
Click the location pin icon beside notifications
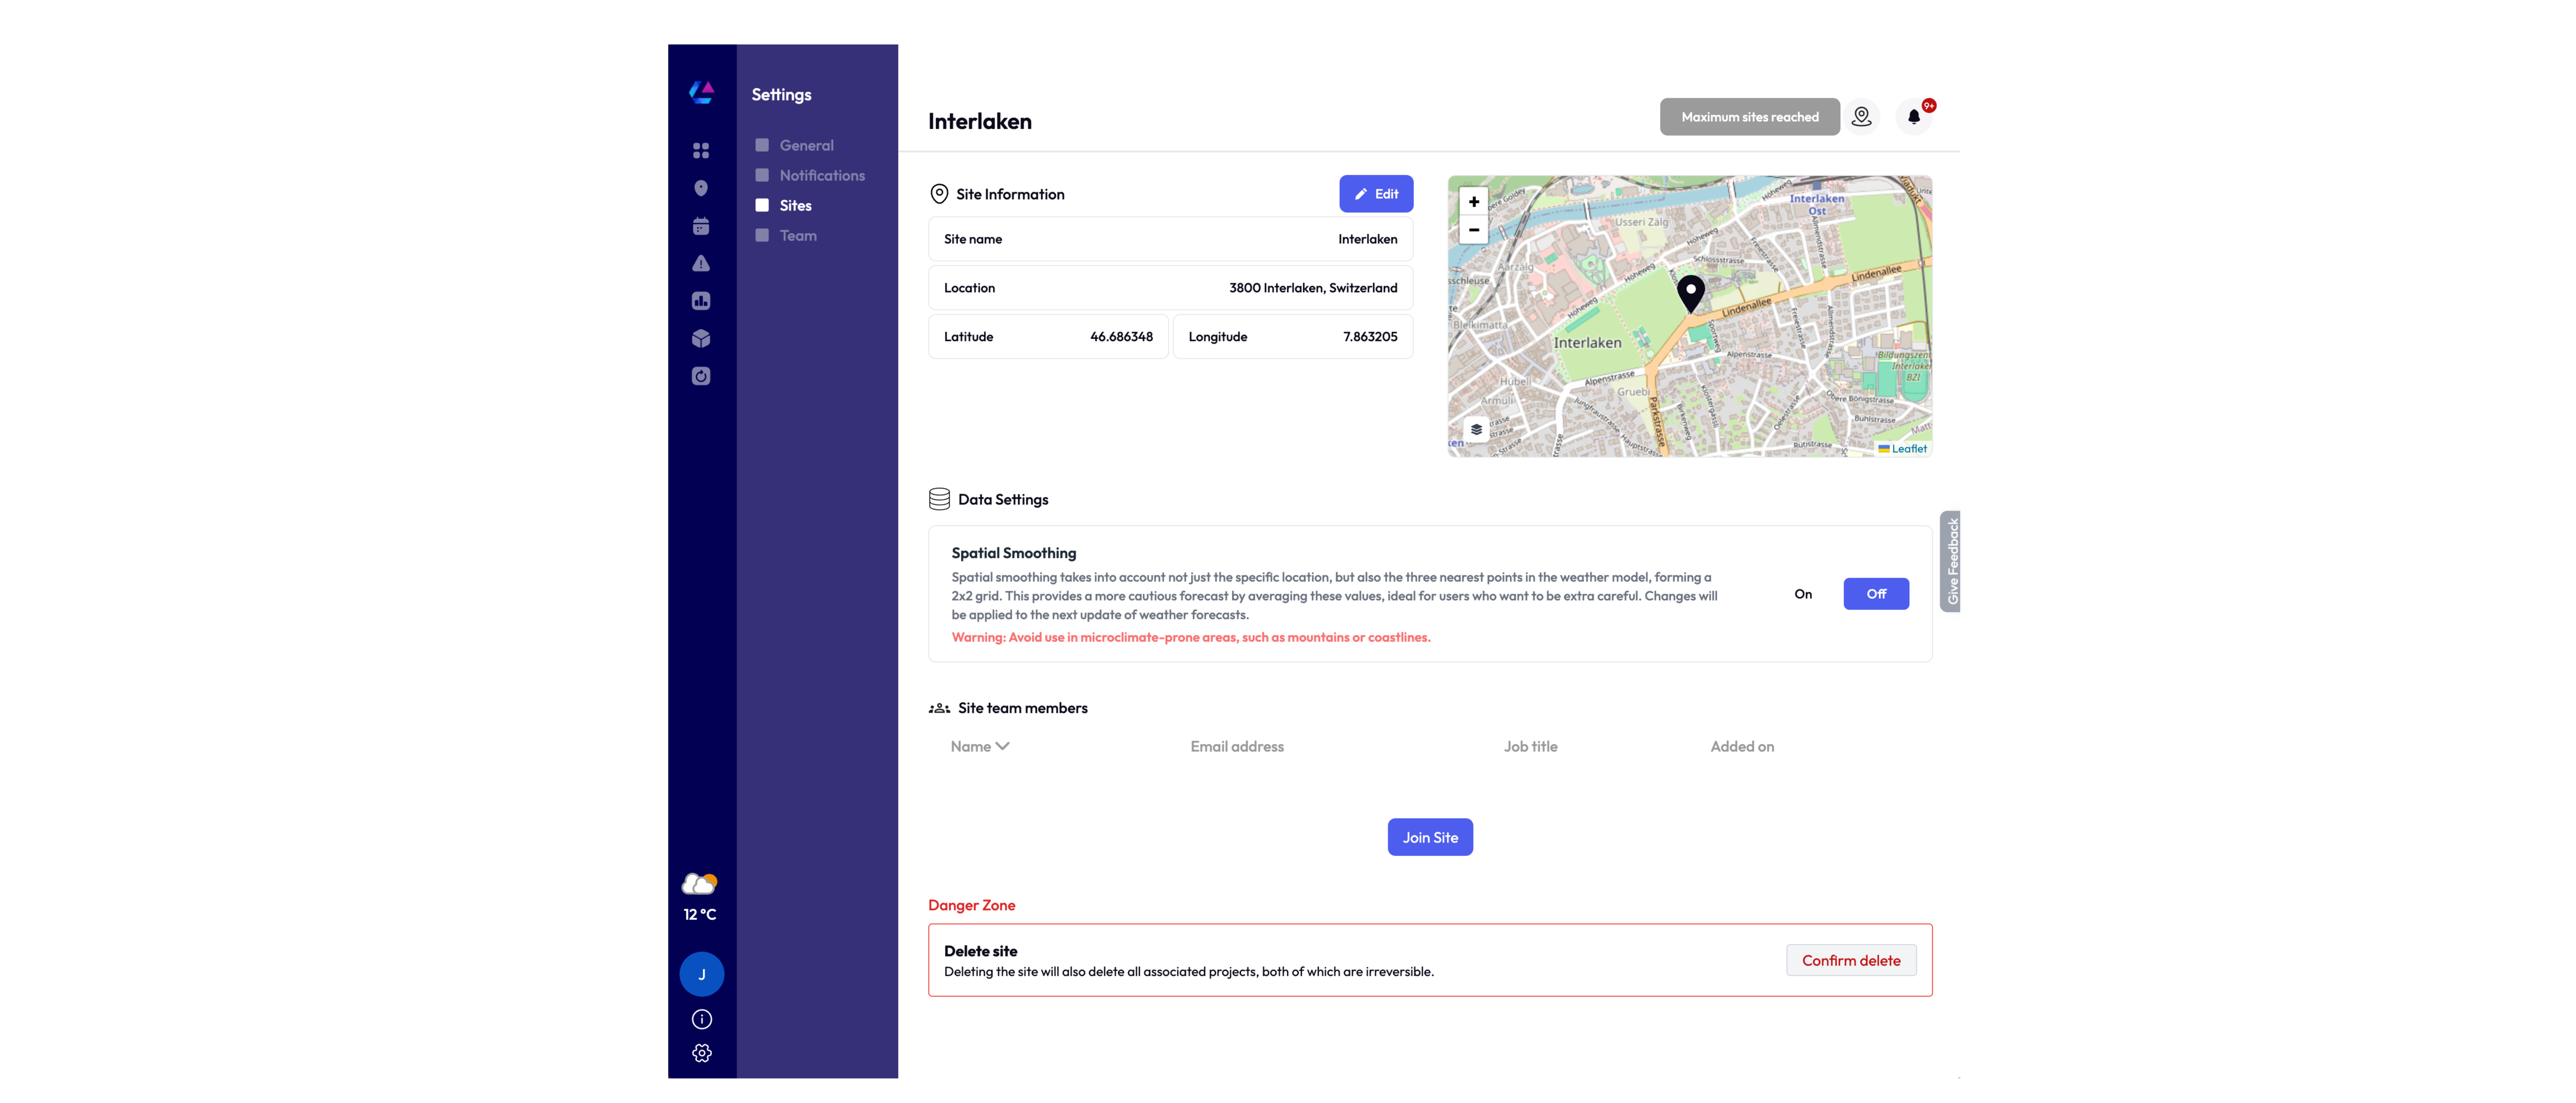[x=1862, y=116]
